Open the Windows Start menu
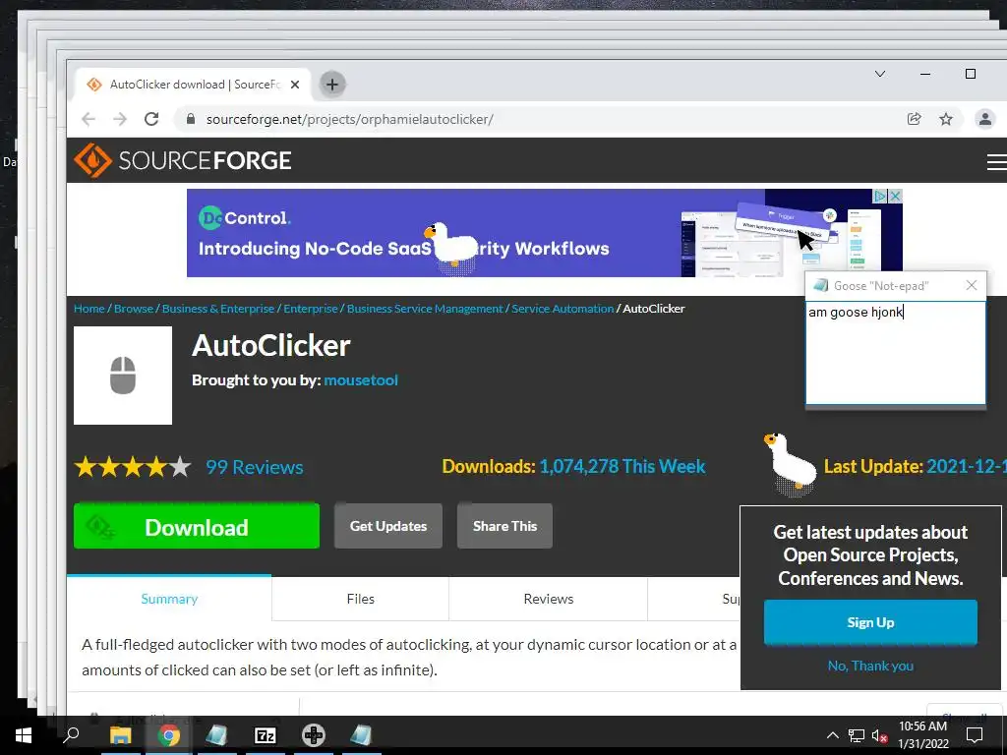 tap(24, 735)
